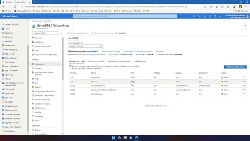Open portal settings gear icon
This screenshot has width=250, height=141.
[210, 16]
